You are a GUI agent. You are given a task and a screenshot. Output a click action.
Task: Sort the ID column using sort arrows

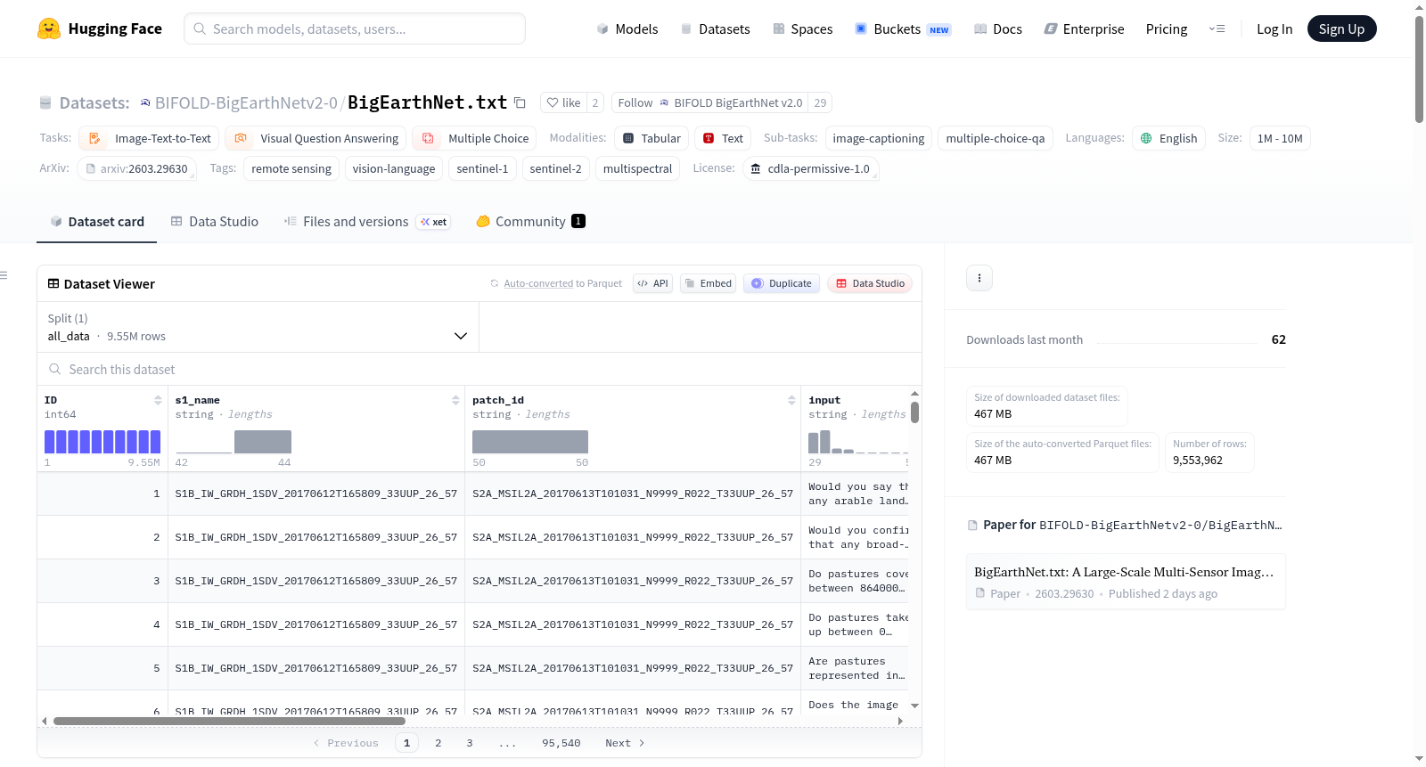[x=158, y=400]
